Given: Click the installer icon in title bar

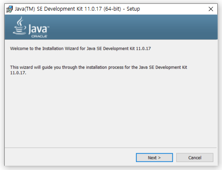Looking at the screenshot, I should (x=9, y=9).
